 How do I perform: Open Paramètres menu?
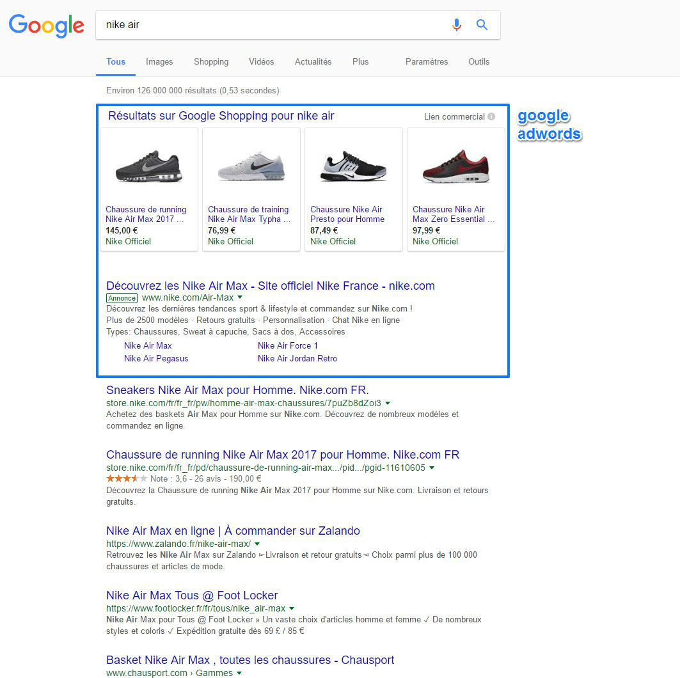(x=427, y=61)
